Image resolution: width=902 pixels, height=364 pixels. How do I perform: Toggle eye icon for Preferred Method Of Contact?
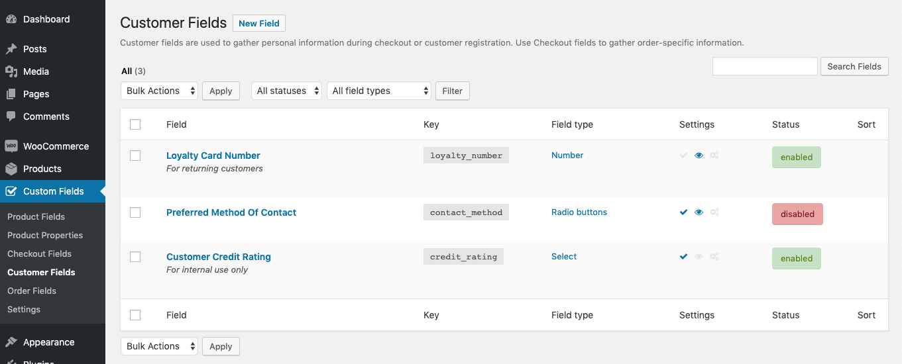click(699, 212)
